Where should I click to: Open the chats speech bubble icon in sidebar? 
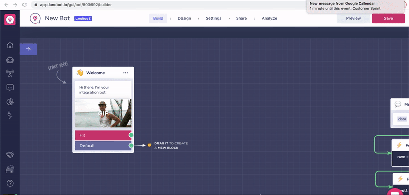tap(10, 88)
